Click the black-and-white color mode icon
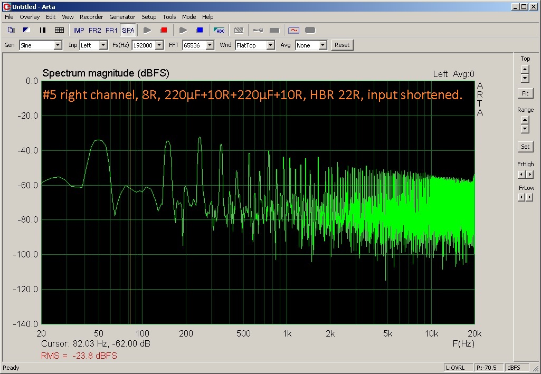 (x=26, y=30)
